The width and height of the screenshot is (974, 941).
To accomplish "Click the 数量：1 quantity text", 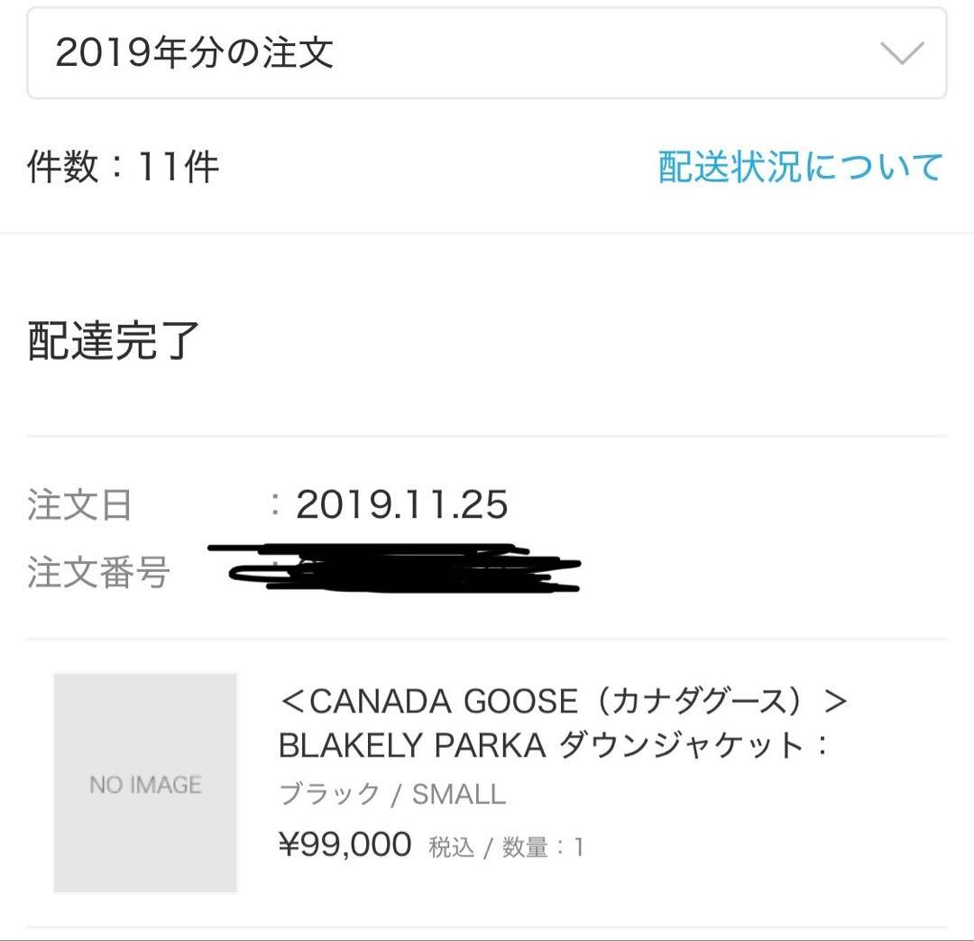I will (x=543, y=847).
